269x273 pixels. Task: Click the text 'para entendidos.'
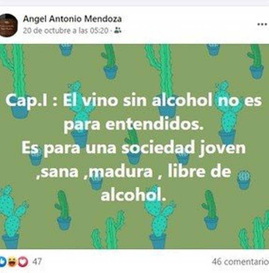pyautogui.click(x=134, y=124)
